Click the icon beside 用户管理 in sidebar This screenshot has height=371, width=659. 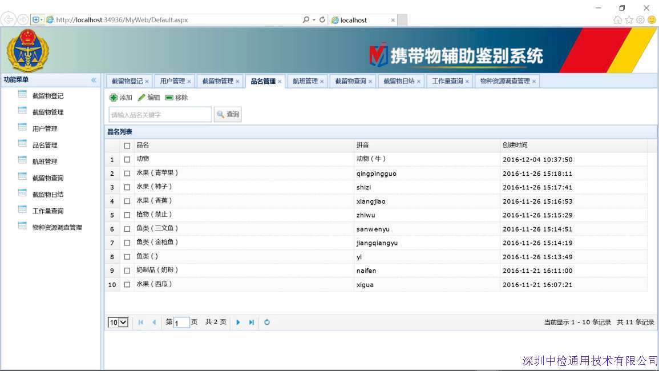tap(22, 127)
